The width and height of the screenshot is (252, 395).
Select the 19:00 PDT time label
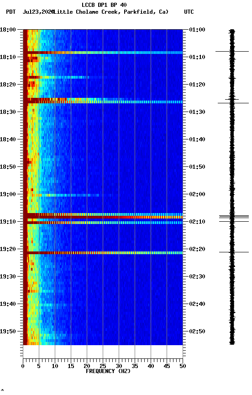pyautogui.click(x=8, y=194)
